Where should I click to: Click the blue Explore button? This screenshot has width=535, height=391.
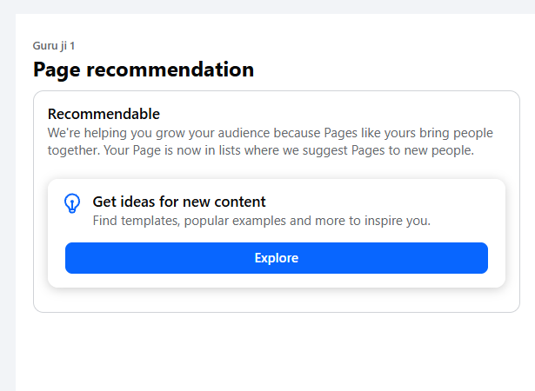[x=276, y=258]
